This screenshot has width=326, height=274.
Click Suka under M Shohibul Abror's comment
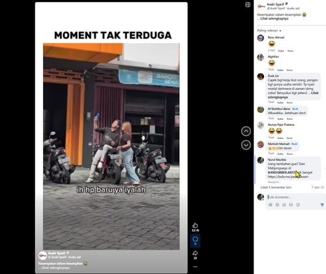coord(280,119)
